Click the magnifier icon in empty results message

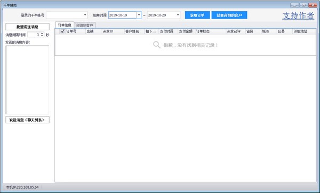click(x=157, y=45)
